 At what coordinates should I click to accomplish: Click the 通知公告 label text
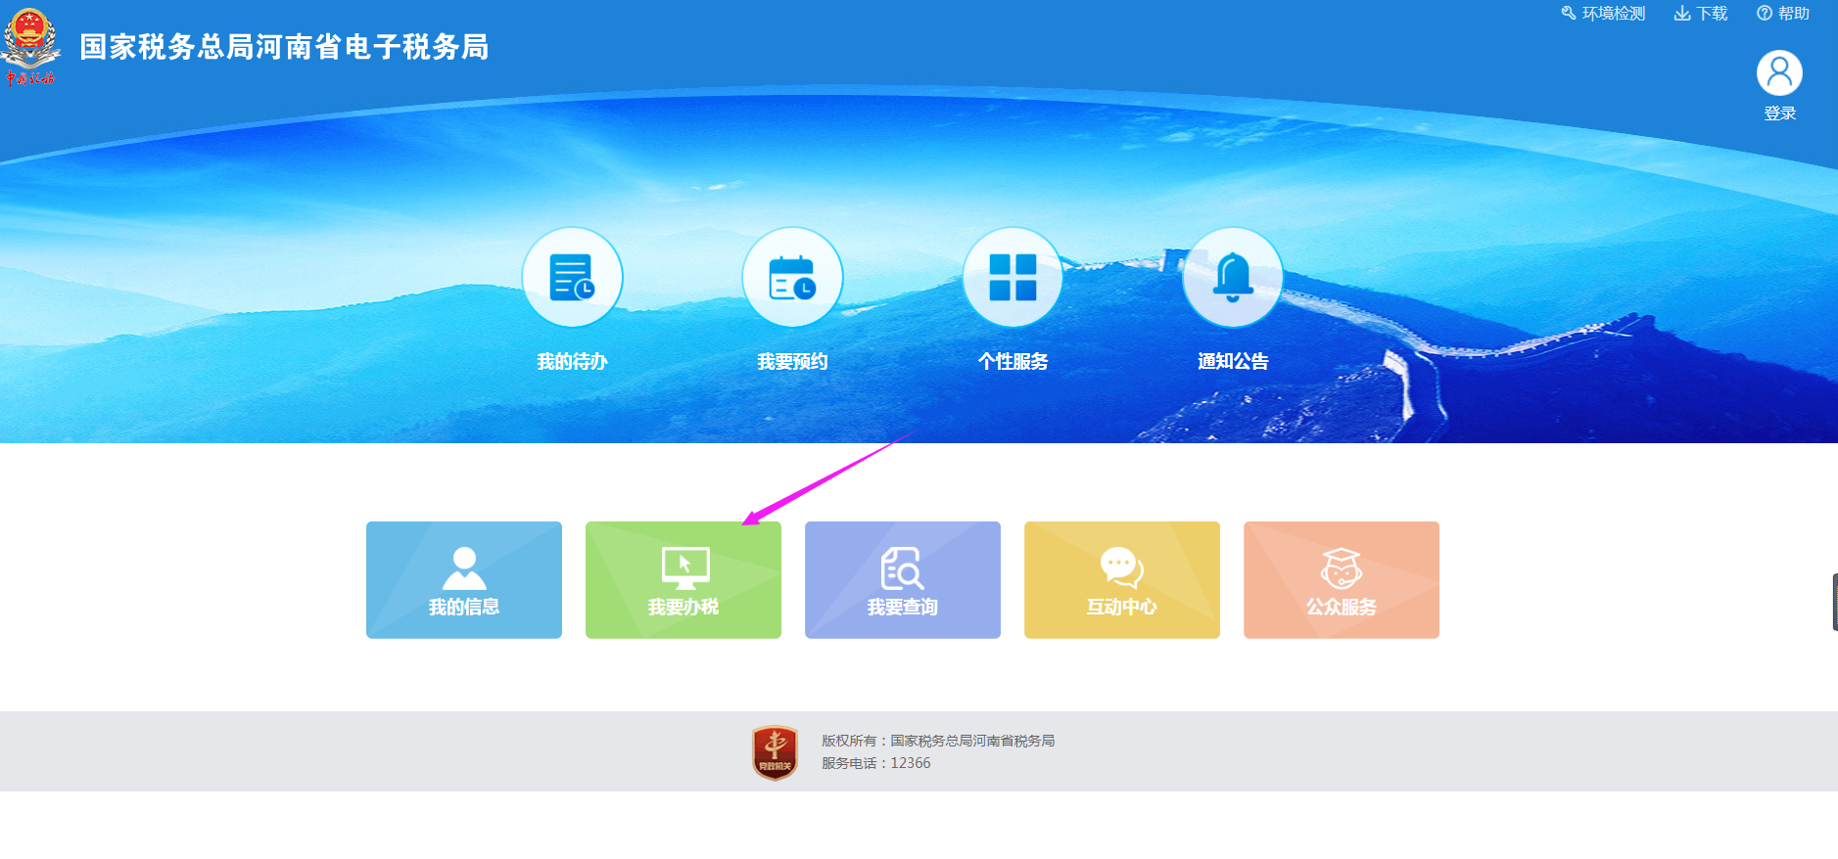(x=1233, y=362)
